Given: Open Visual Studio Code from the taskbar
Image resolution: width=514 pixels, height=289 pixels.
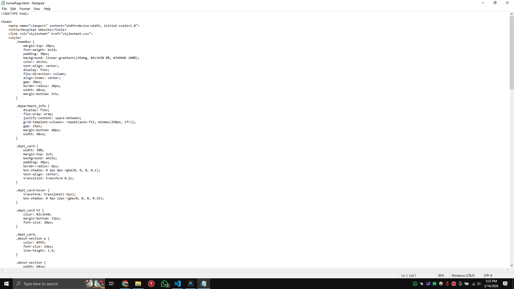Looking at the screenshot, I should 177,283.
